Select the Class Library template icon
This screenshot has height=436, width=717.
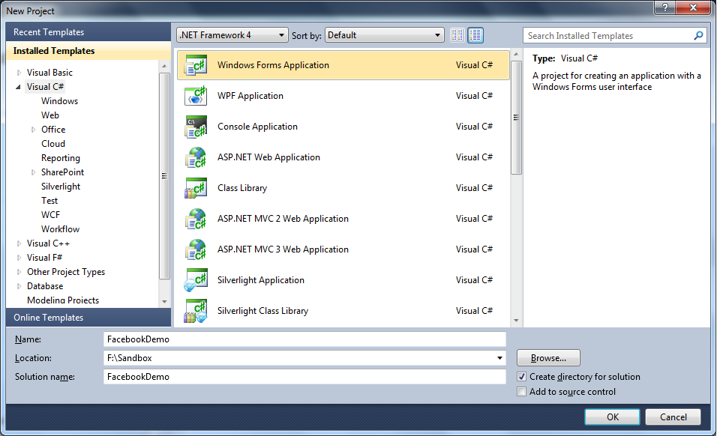click(x=196, y=188)
